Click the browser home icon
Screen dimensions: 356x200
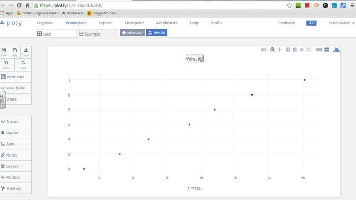click(x=27, y=6)
